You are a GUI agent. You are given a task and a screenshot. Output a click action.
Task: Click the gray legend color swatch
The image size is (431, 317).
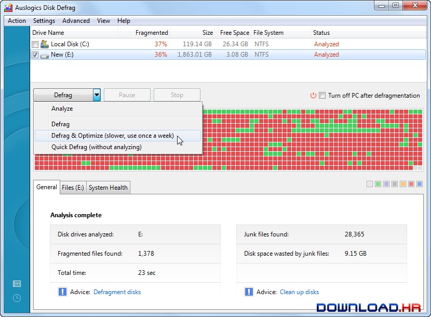pos(395,184)
